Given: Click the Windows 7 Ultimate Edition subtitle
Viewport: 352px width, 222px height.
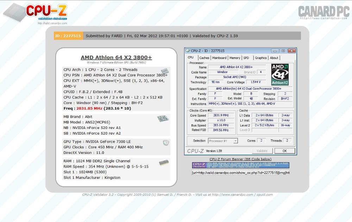Looking at the screenshot, I should point(116,63).
